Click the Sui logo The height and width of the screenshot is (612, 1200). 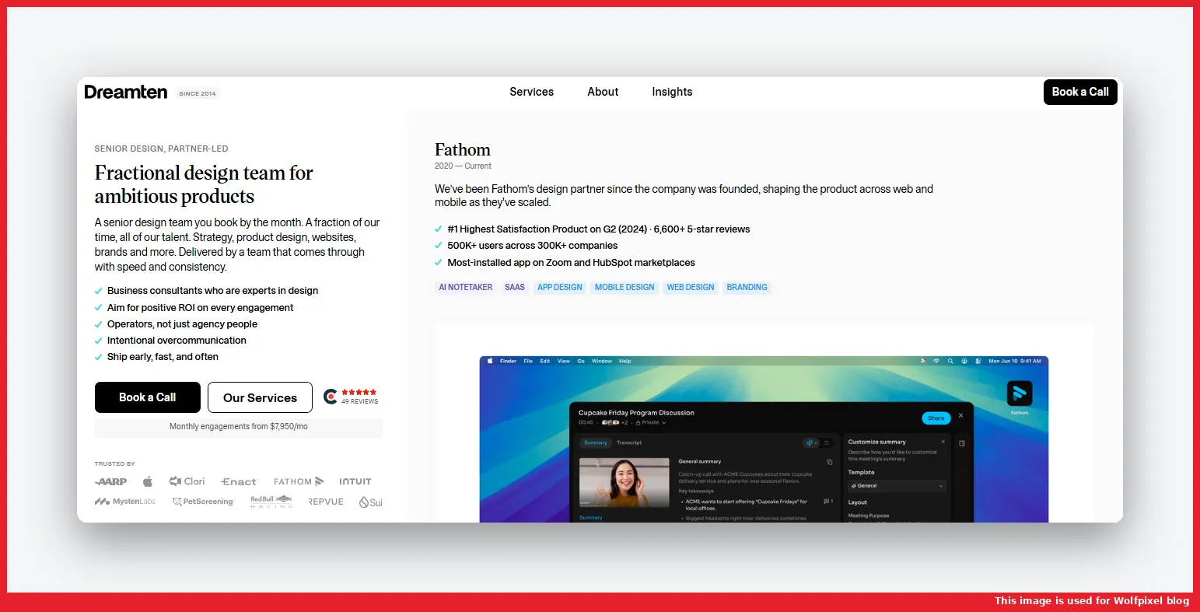[371, 502]
